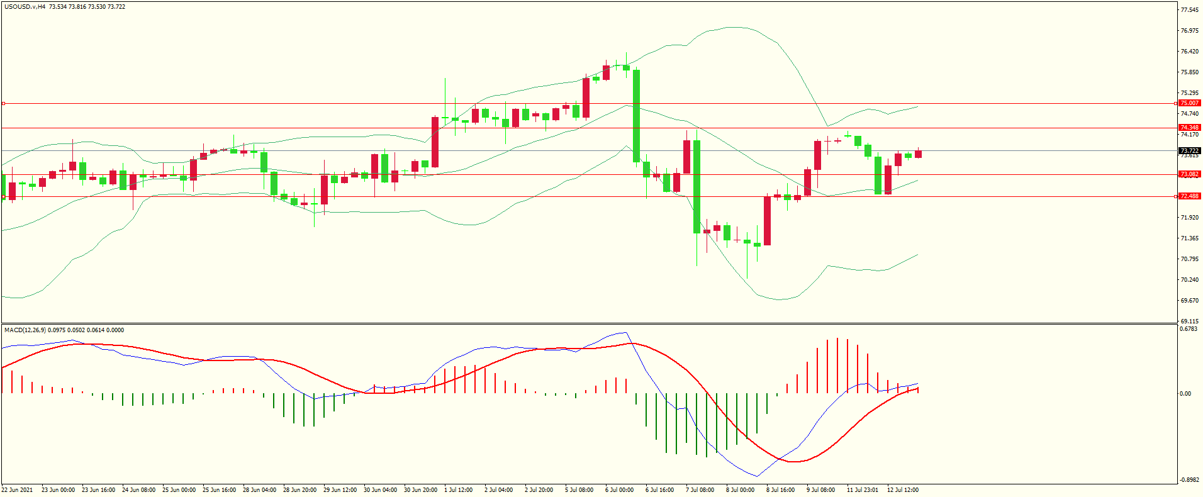Viewport: 1203px width, 497px height.
Task: Click the 70.795 price scale value
Action: 1190,259
